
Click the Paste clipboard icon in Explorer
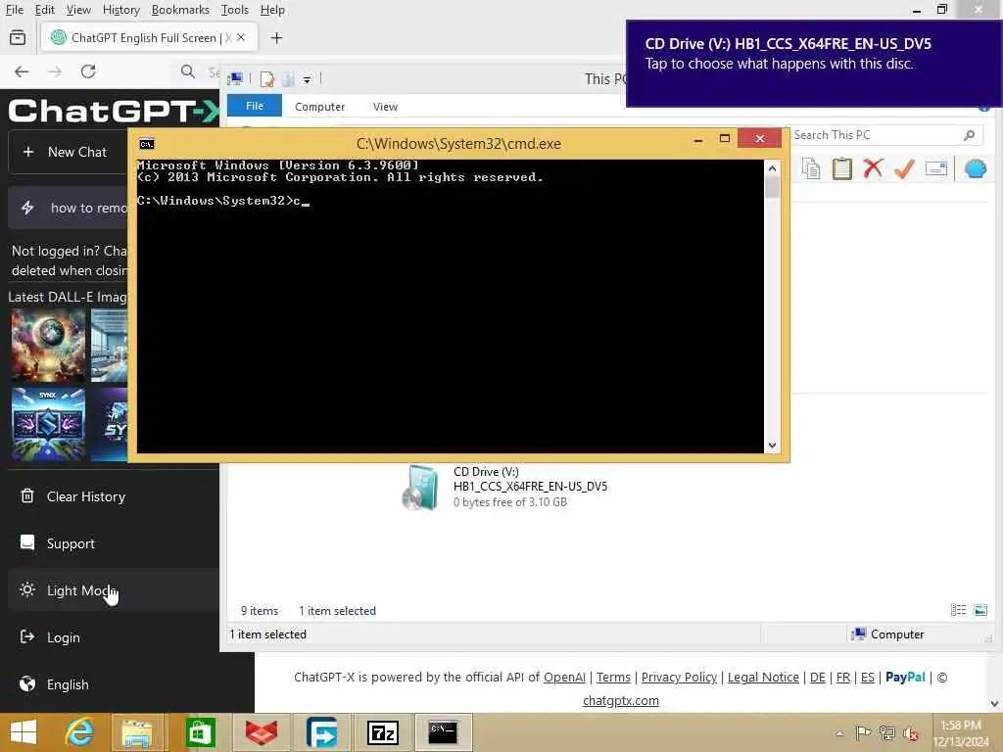(841, 168)
